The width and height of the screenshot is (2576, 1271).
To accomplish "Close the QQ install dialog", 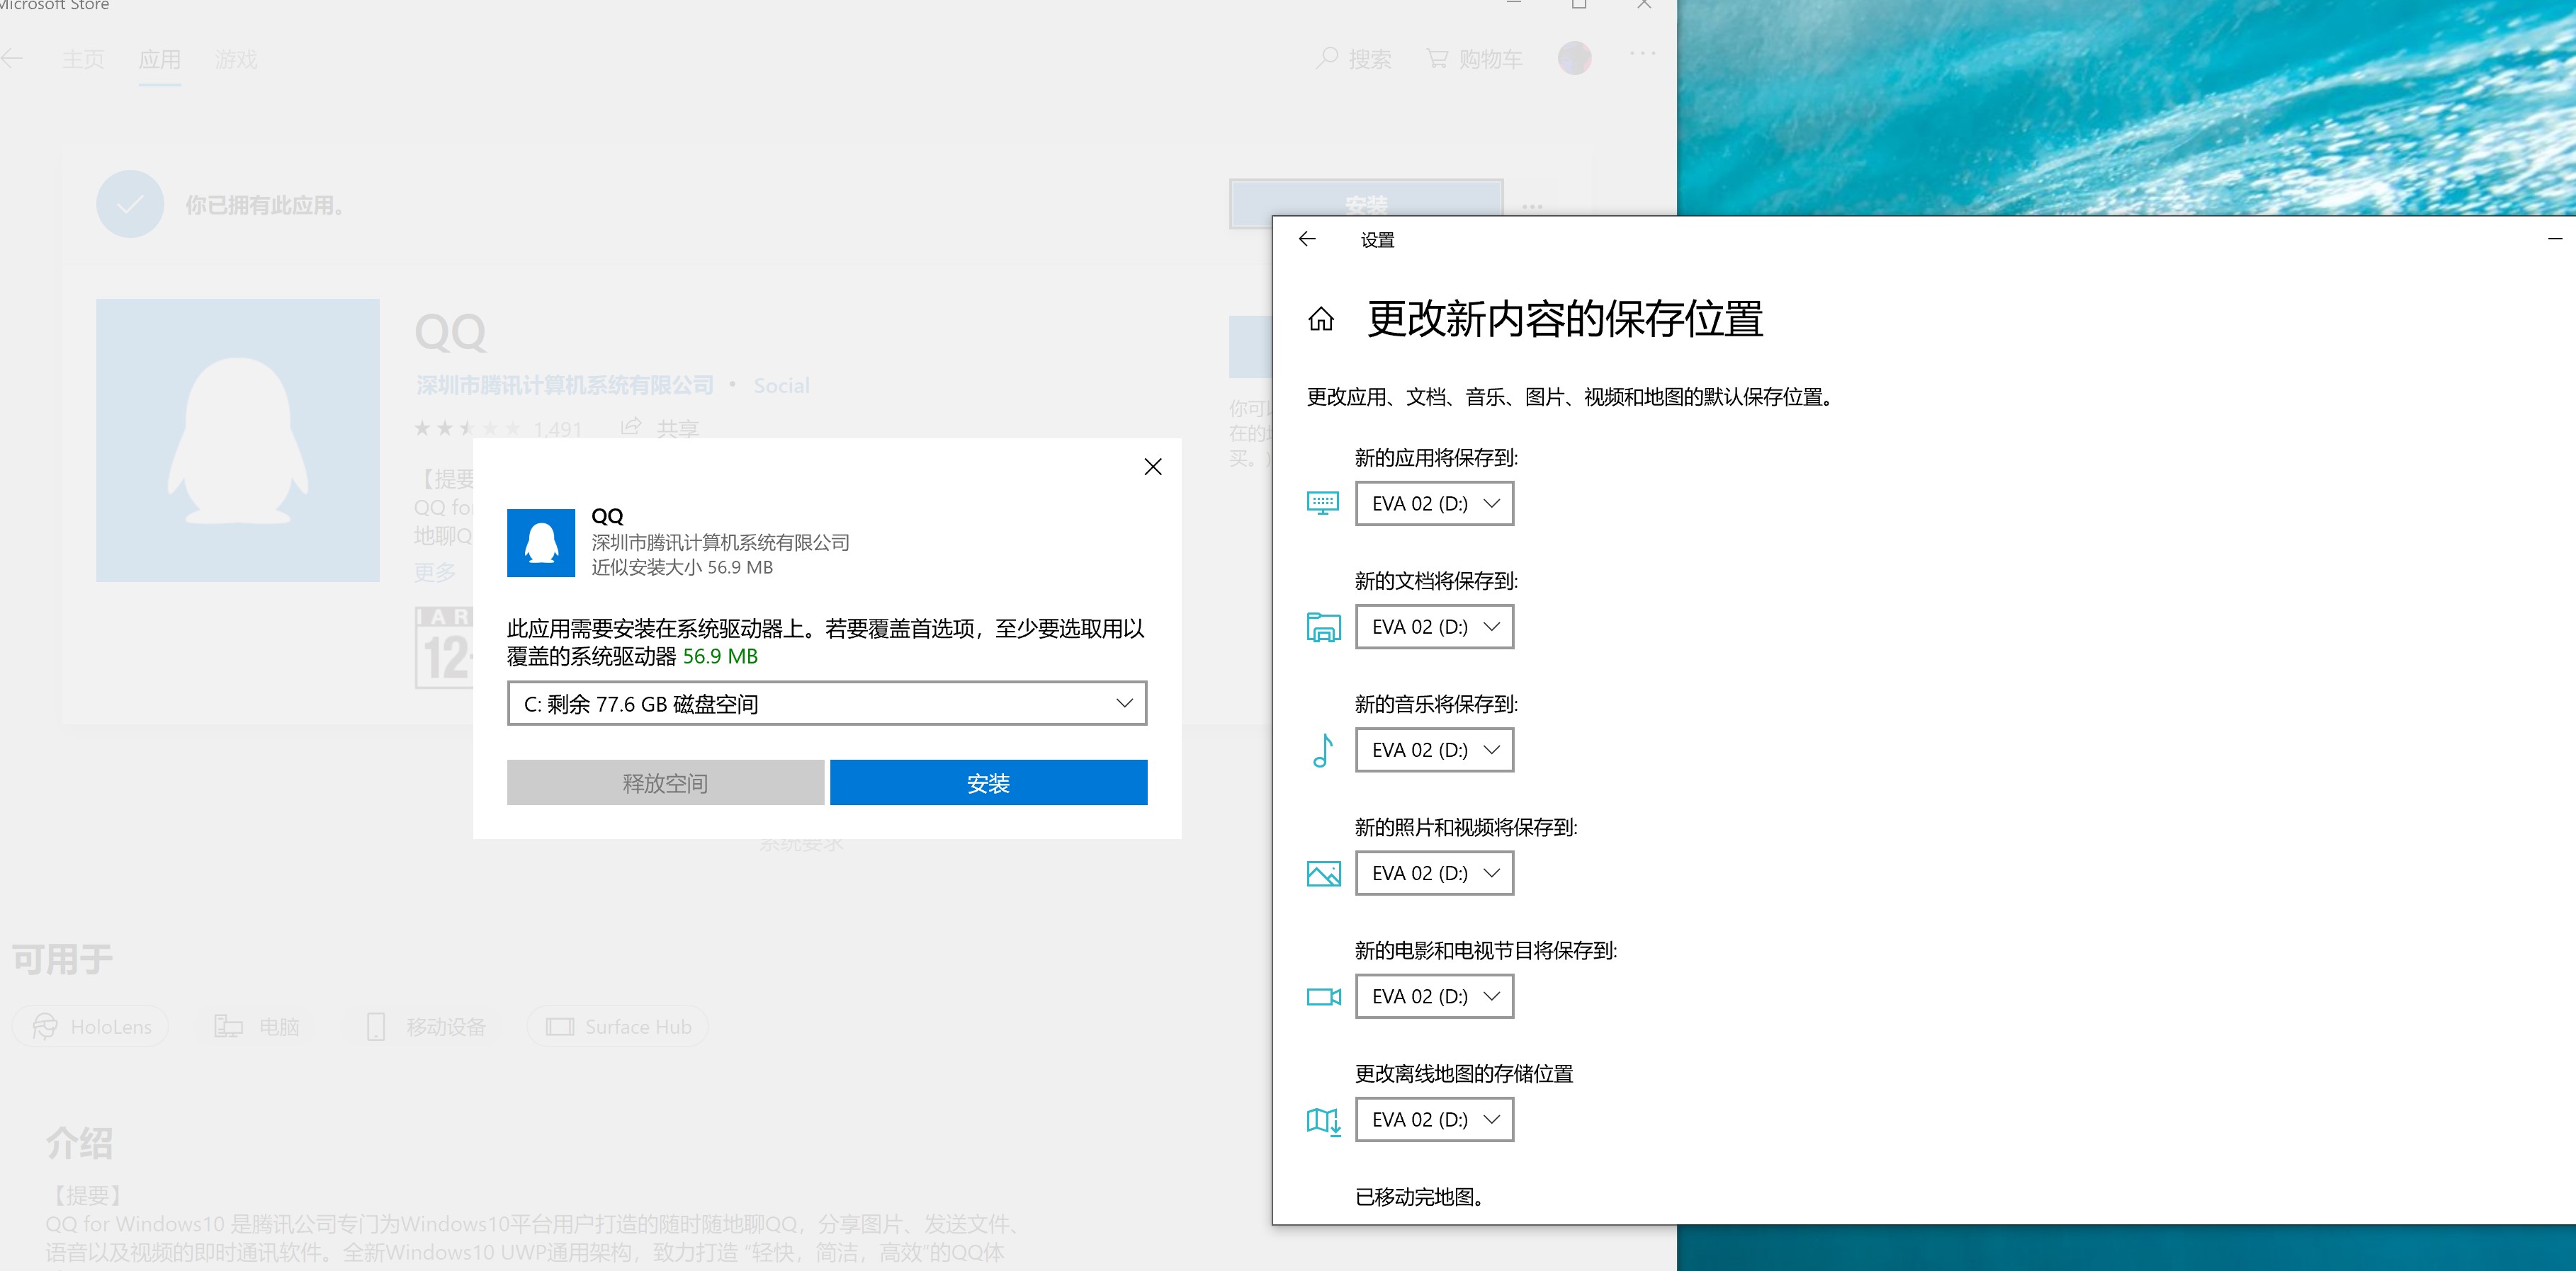I will 1152,467.
